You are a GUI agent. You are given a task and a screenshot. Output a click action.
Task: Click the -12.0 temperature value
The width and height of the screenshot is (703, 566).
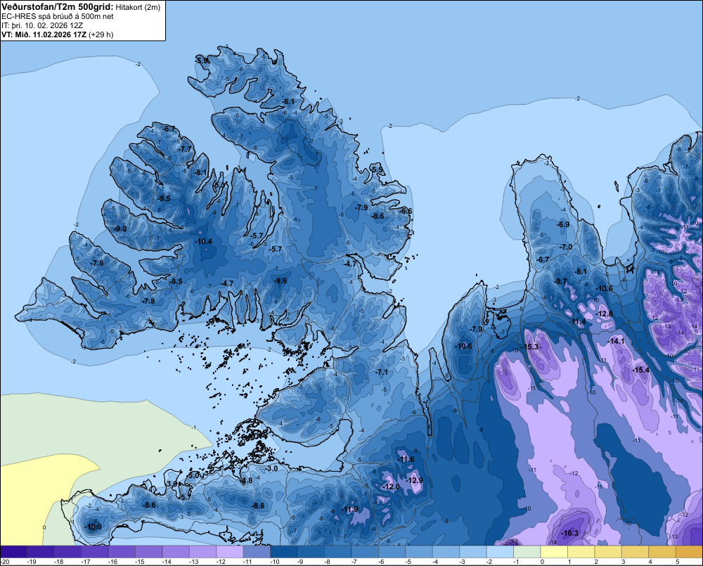pos(390,487)
